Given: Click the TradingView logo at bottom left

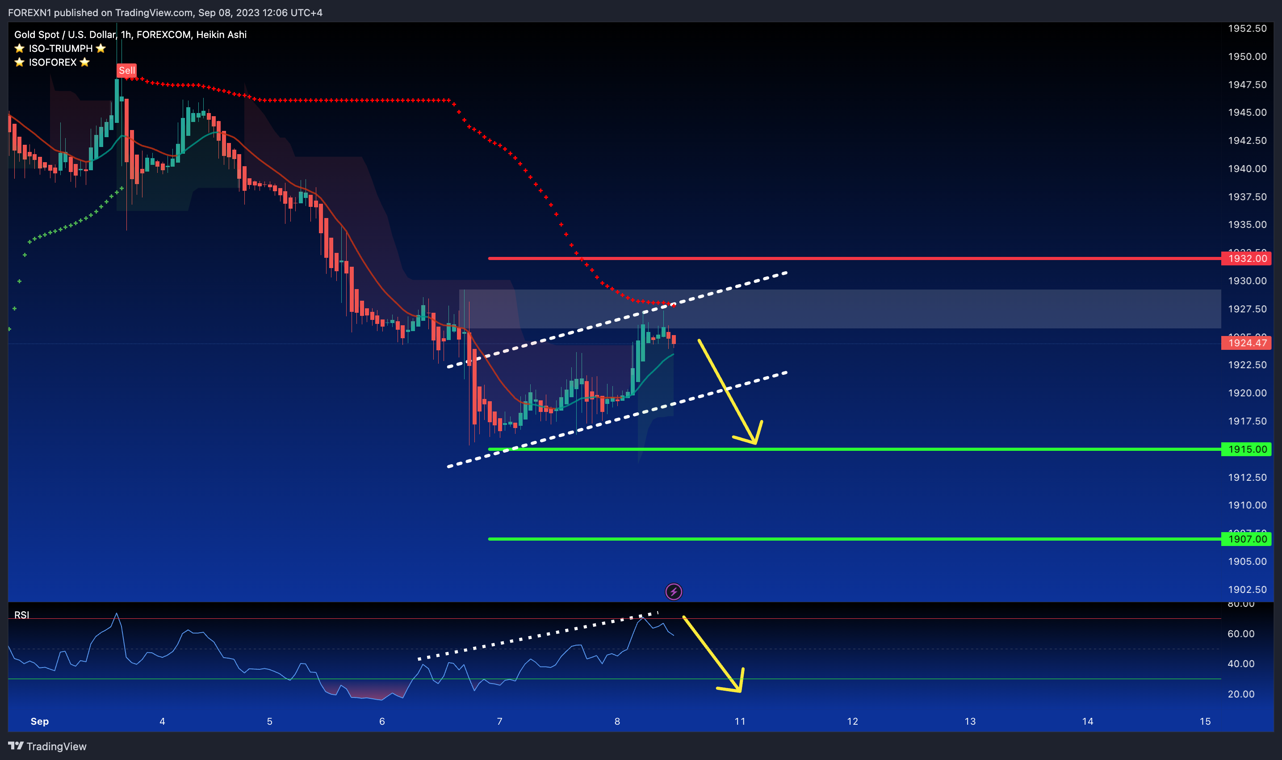Looking at the screenshot, I should pyautogui.click(x=47, y=746).
